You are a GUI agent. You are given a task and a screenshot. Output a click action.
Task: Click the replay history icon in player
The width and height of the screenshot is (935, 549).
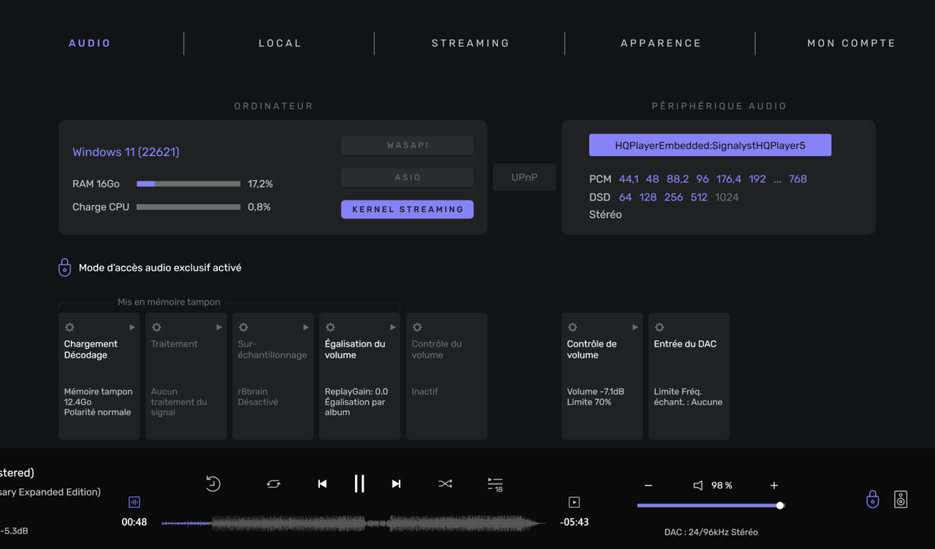(x=213, y=483)
